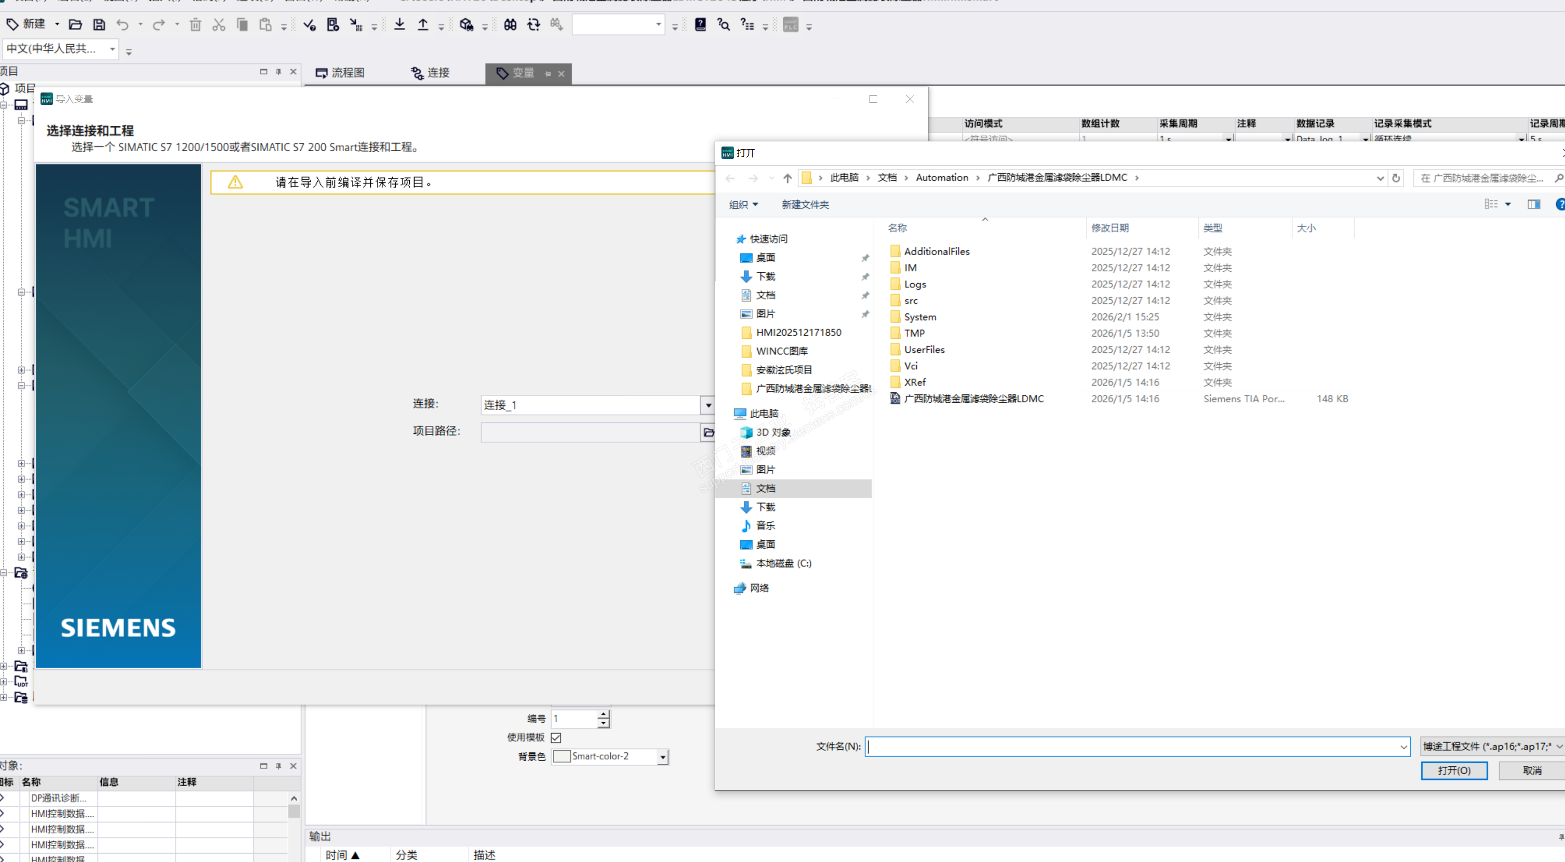The image size is (1565, 862).
Task: Open the System folder in file list
Action: (920, 317)
